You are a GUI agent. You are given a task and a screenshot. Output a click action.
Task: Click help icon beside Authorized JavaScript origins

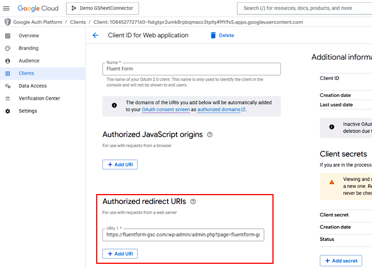click(209, 135)
